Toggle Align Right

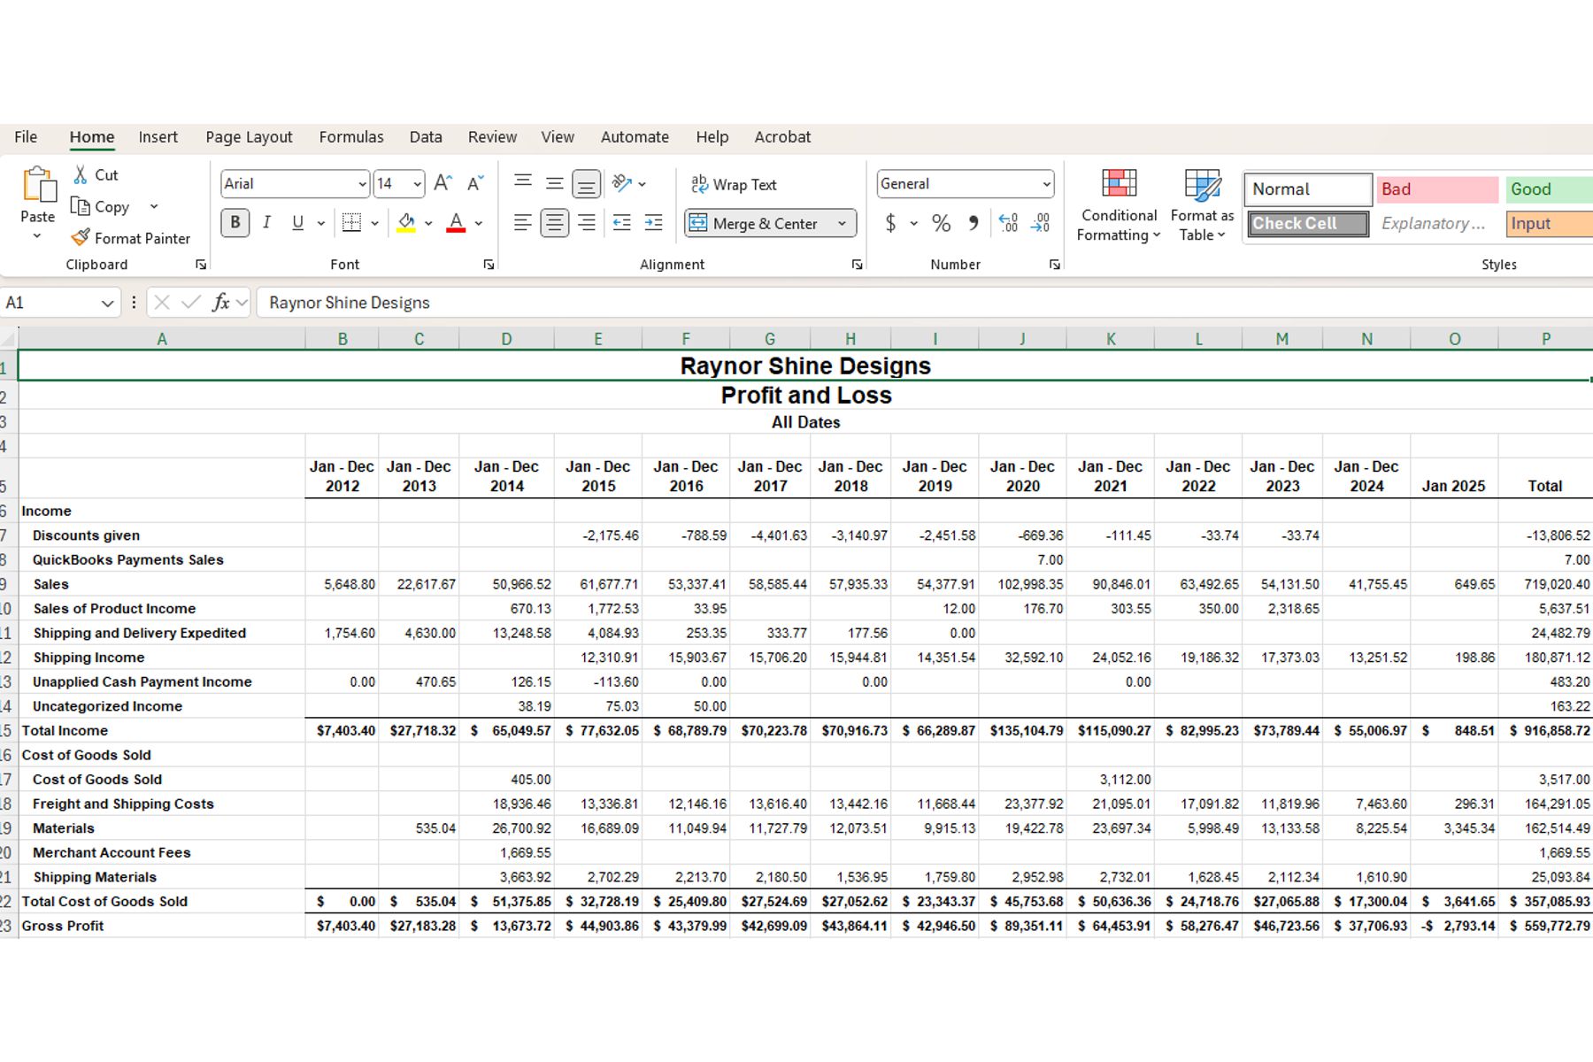[587, 223]
